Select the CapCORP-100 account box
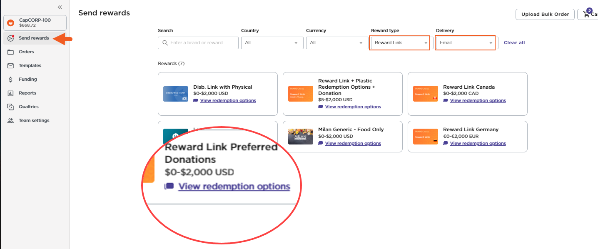 coord(35,22)
